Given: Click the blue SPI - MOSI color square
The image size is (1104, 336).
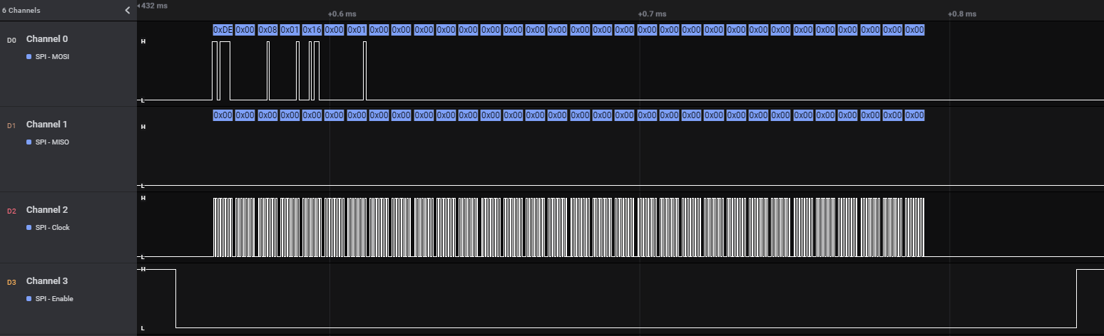Looking at the screenshot, I should pyautogui.click(x=29, y=57).
